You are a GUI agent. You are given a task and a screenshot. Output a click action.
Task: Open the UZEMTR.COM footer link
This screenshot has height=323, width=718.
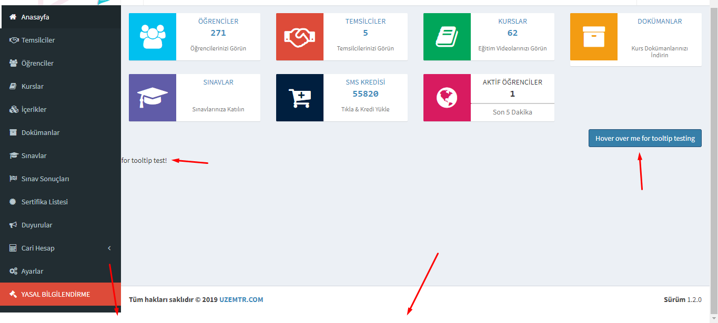coord(240,299)
